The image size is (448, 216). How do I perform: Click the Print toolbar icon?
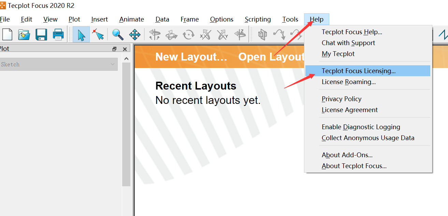58,35
